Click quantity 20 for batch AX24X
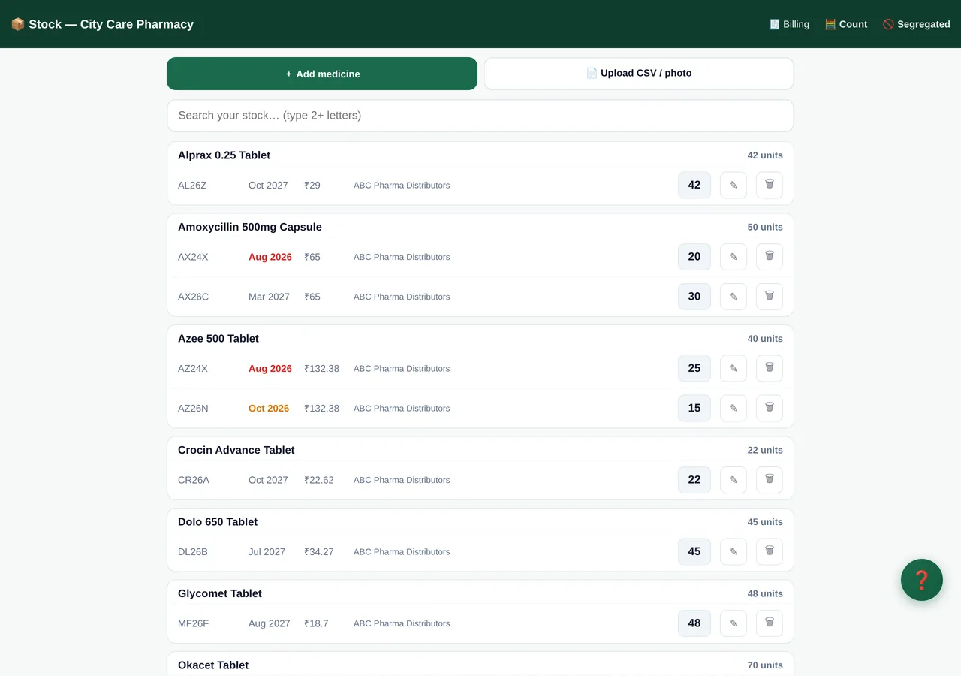This screenshot has width=961, height=676. [x=694, y=257]
